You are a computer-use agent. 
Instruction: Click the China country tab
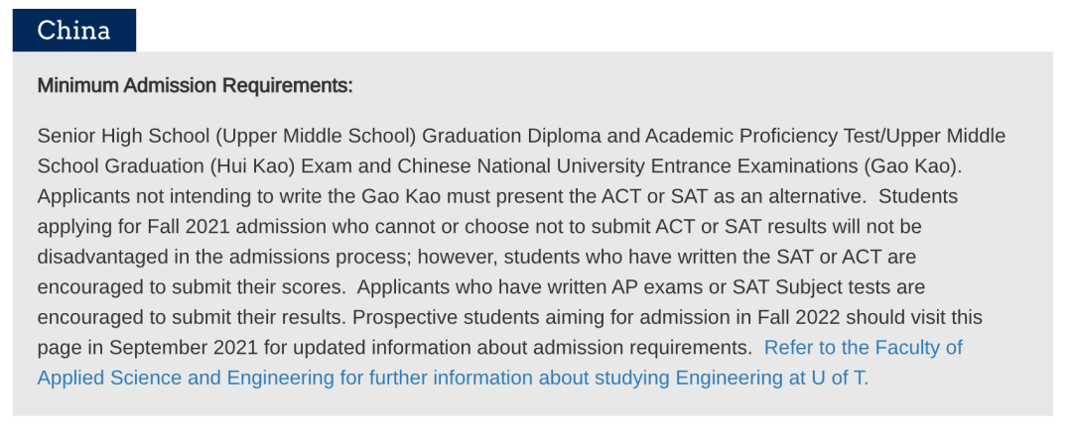point(73,30)
